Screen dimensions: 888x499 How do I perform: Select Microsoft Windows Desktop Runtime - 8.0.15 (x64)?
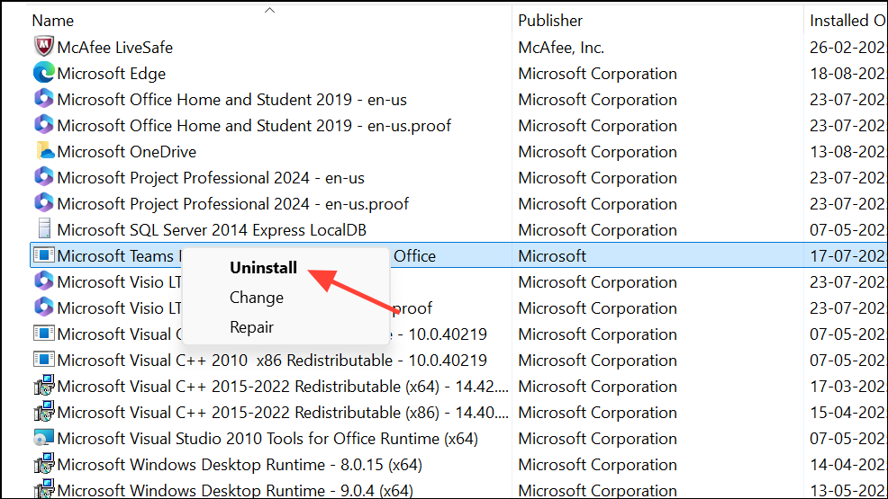240,465
